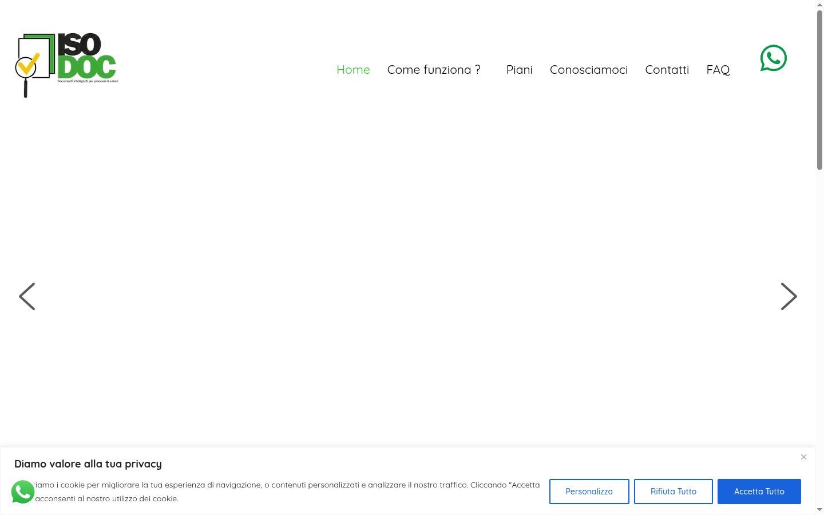
Task: Open the Conosciamoci page
Action: (589, 70)
